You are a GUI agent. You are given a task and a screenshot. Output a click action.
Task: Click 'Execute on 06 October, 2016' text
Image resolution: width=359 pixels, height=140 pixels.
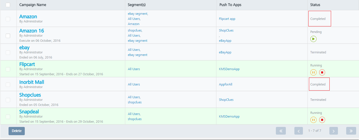coord(40,41)
